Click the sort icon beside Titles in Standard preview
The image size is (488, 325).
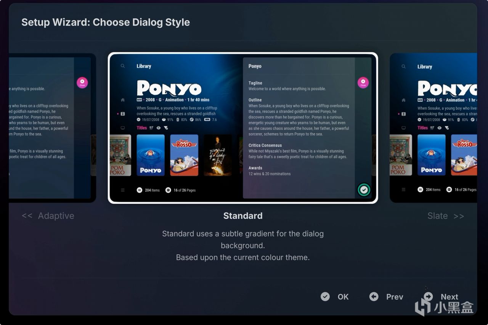pos(151,128)
